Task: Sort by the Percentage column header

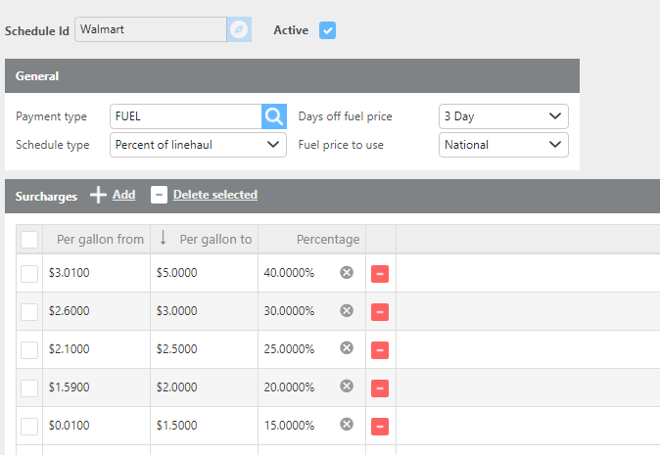Action: click(x=327, y=240)
